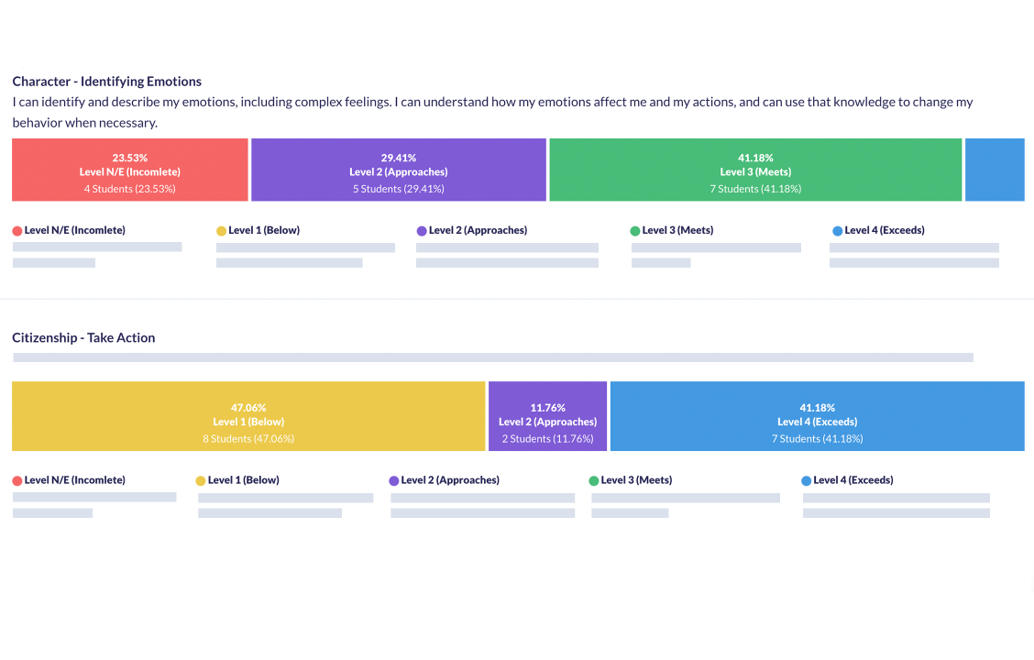Select the red Level N/E legend dot under Identifying Emotions
Image resolution: width=1034 pixels, height=660 pixels.
tap(16, 230)
